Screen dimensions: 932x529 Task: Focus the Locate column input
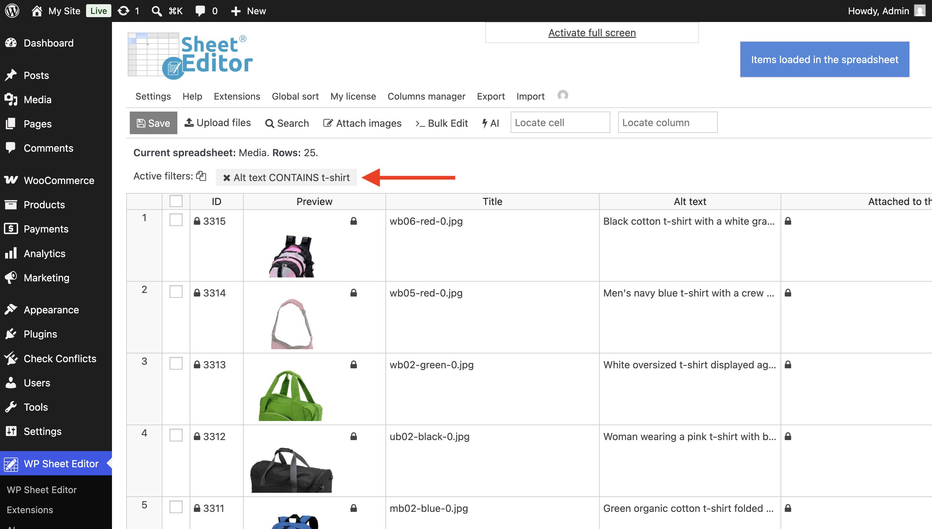tap(667, 122)
